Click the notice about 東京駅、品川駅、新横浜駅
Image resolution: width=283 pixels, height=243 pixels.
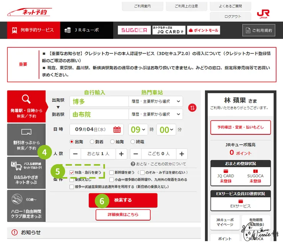[x=156, y=71]
